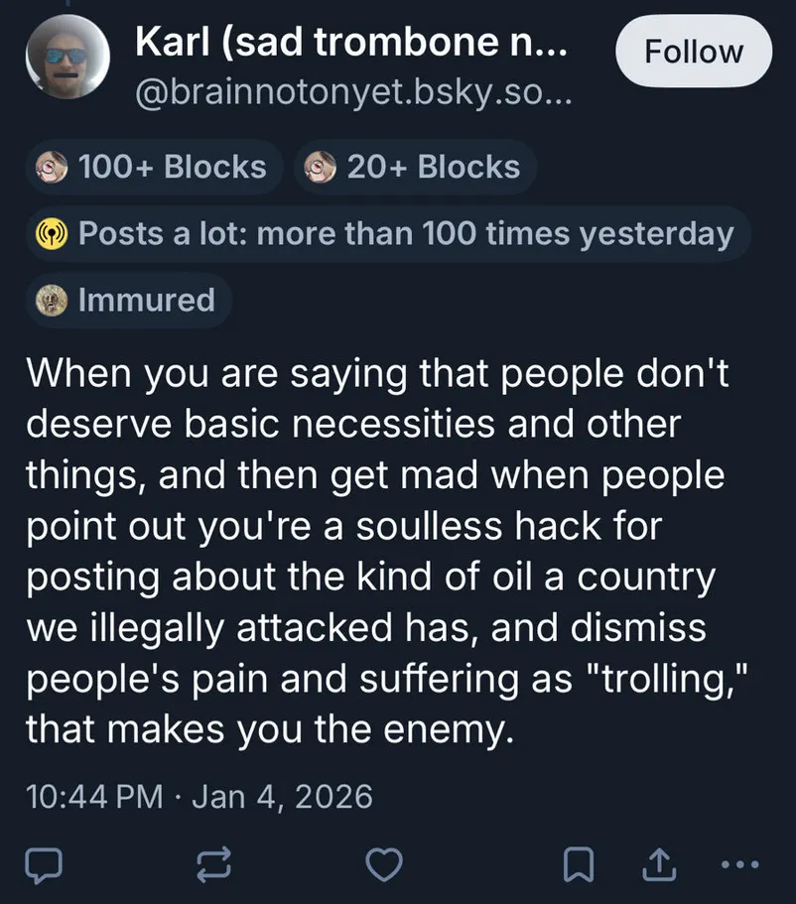Follow the Karl account

(694, 52)
